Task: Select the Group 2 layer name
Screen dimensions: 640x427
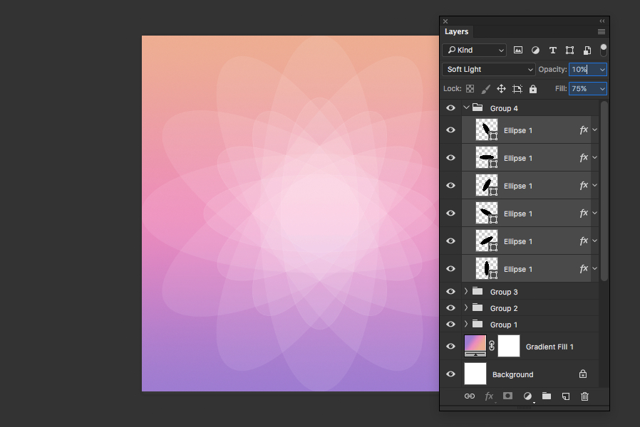Action: pyautogui.click(x=504, y=308)
